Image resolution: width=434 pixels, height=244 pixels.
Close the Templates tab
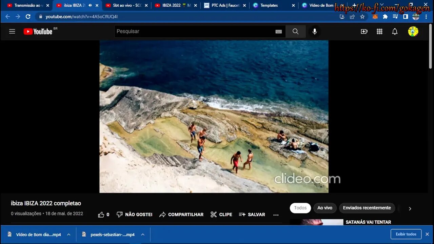293,5
